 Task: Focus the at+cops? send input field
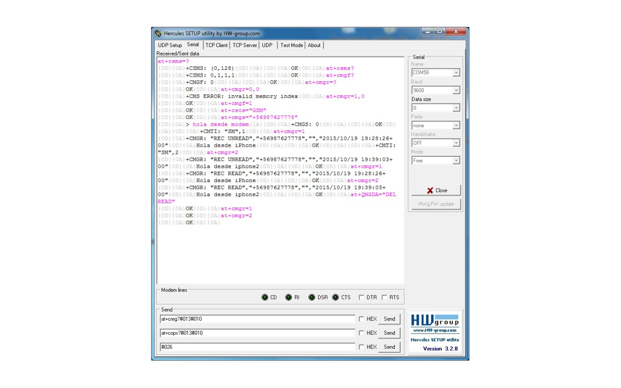(x=257, y=333)
